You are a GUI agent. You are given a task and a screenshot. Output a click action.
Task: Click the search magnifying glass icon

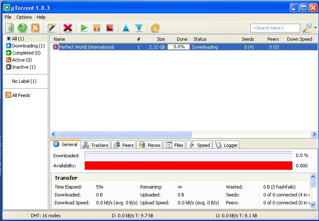pyautogui.click(x=307, y=28)
